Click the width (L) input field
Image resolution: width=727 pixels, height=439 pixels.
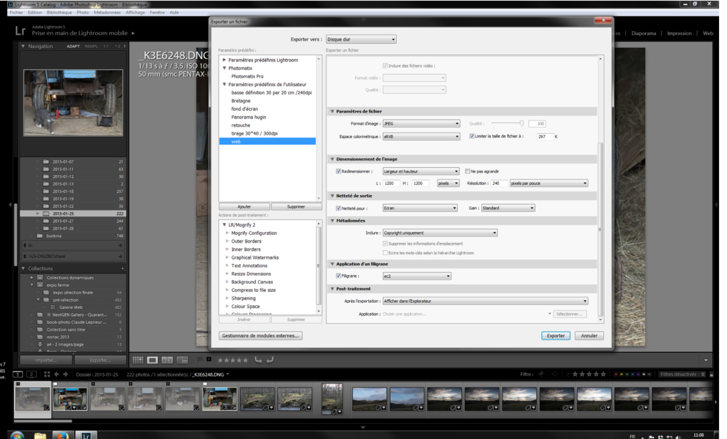point(391,183)
